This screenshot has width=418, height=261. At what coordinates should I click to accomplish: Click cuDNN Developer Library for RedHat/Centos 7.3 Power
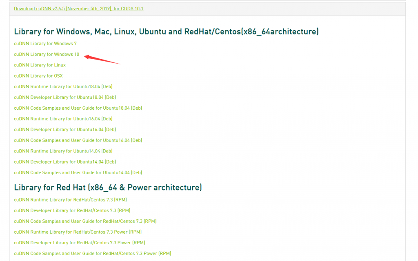(80, 243)
